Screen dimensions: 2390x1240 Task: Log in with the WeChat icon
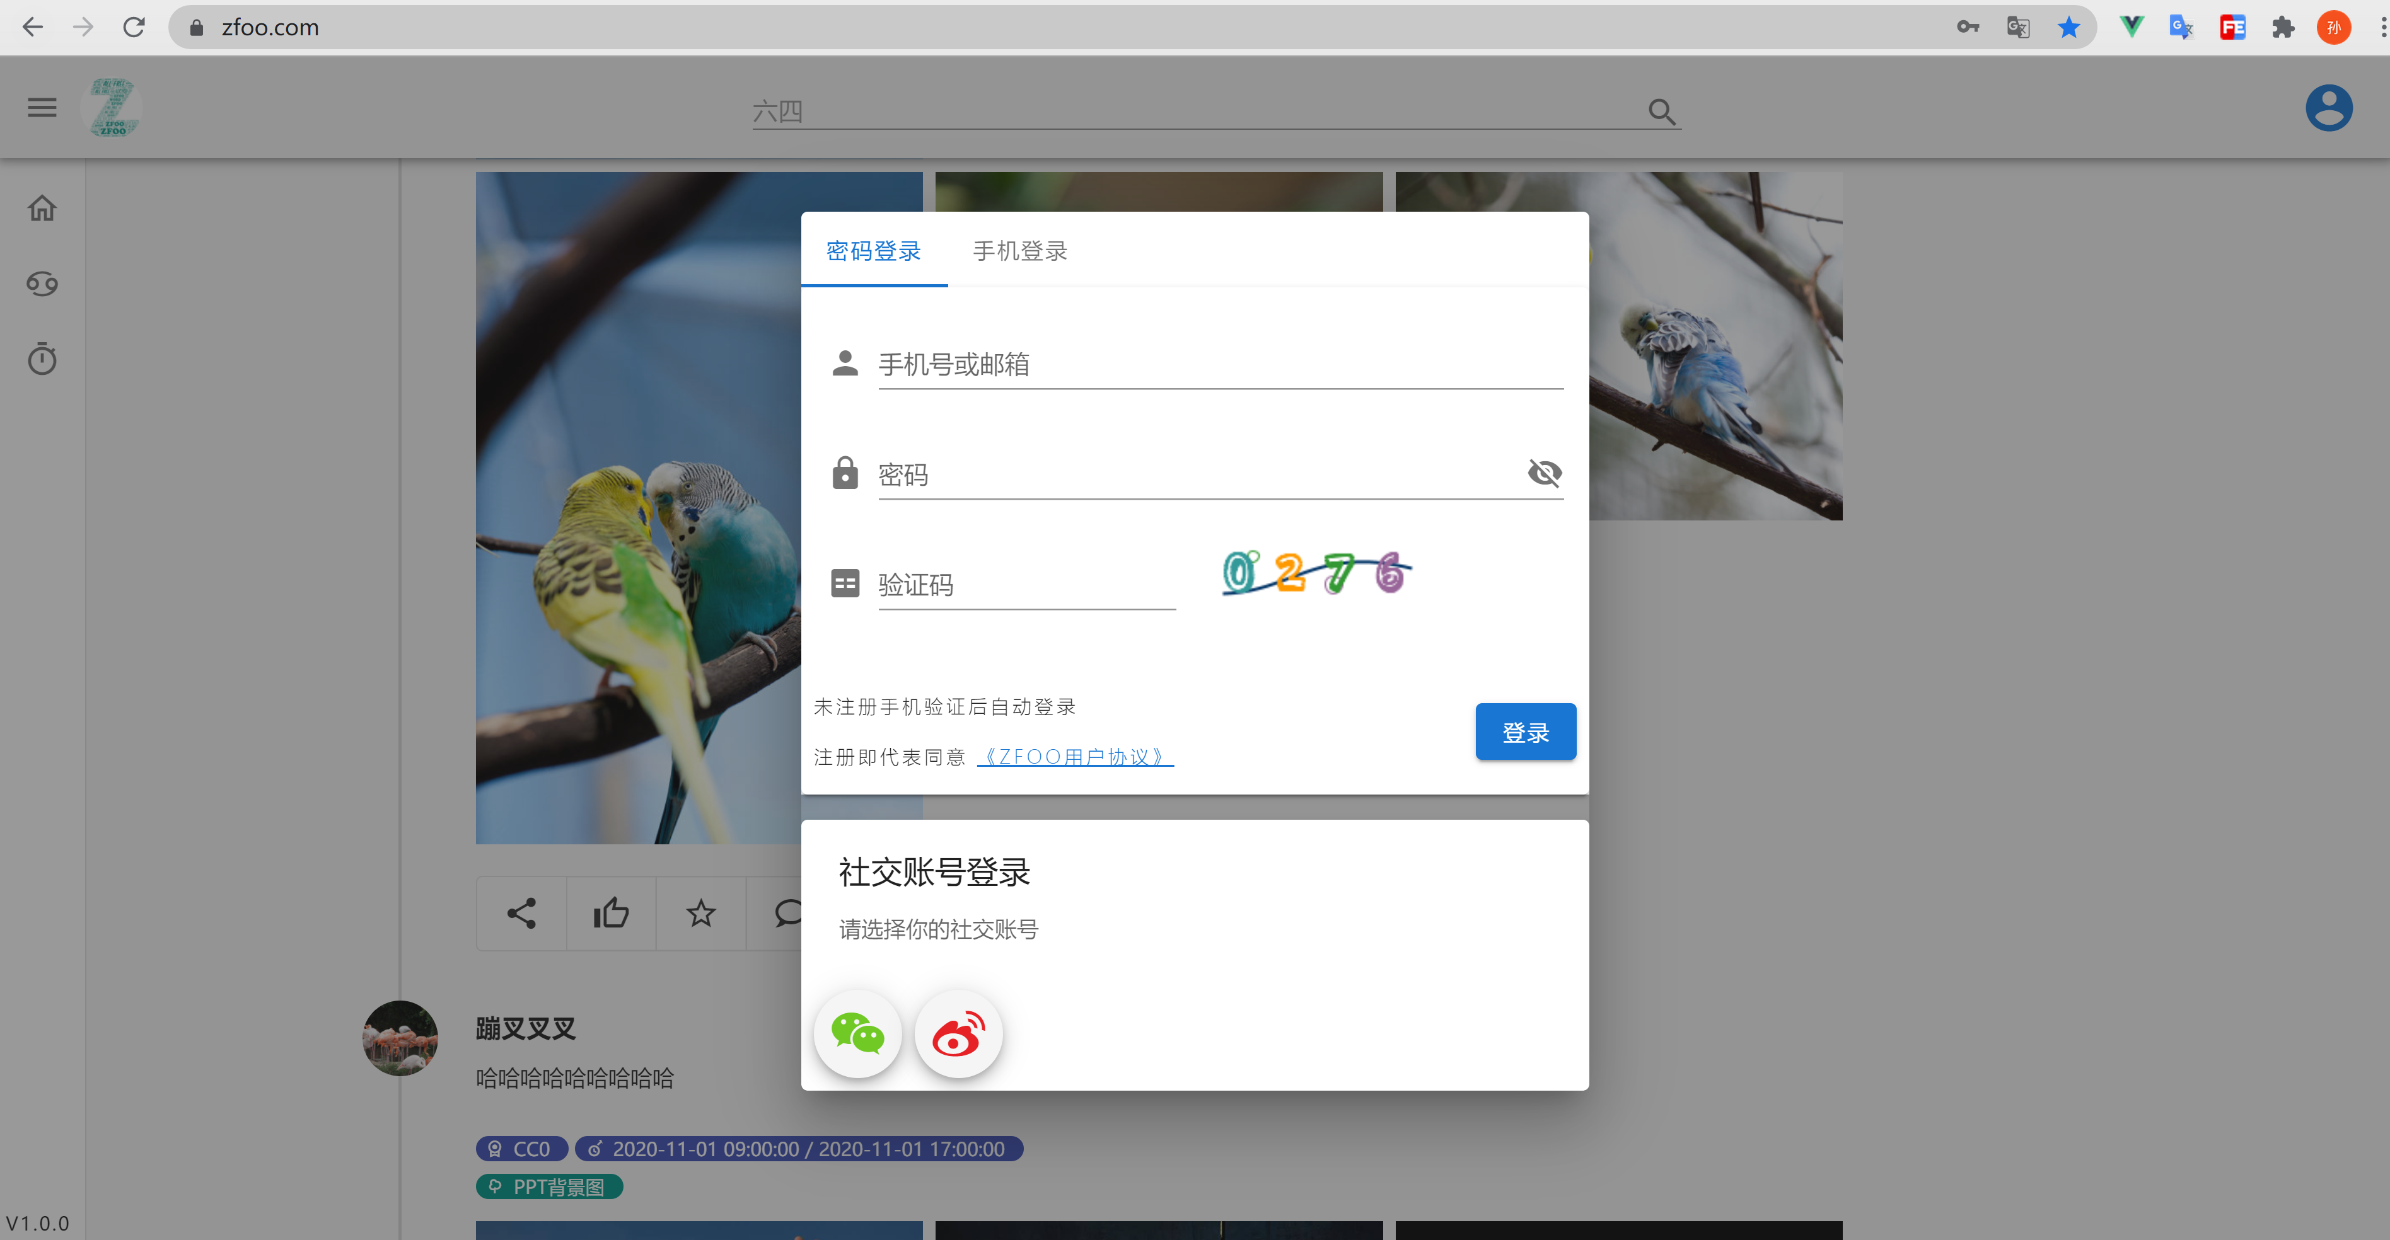pyautogui.click(x=856, y=1033)
